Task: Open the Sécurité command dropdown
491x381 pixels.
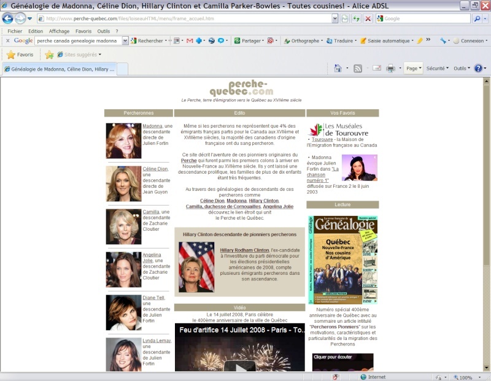Action: (x=438, y=68)
